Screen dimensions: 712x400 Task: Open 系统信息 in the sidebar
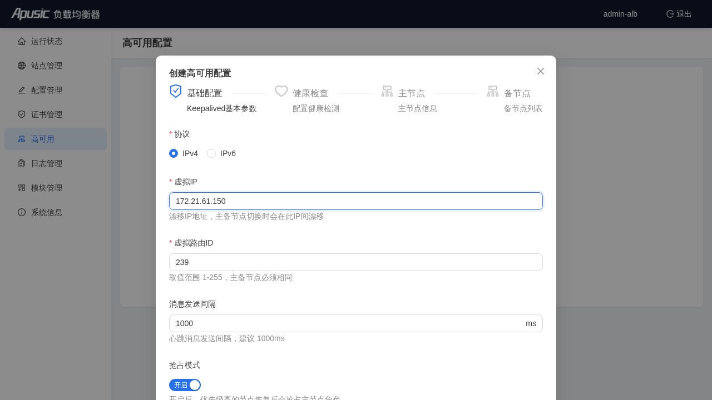(x=56, y=212)
